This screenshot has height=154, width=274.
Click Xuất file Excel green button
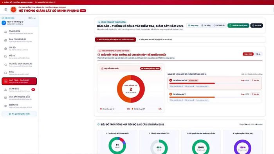238,25
